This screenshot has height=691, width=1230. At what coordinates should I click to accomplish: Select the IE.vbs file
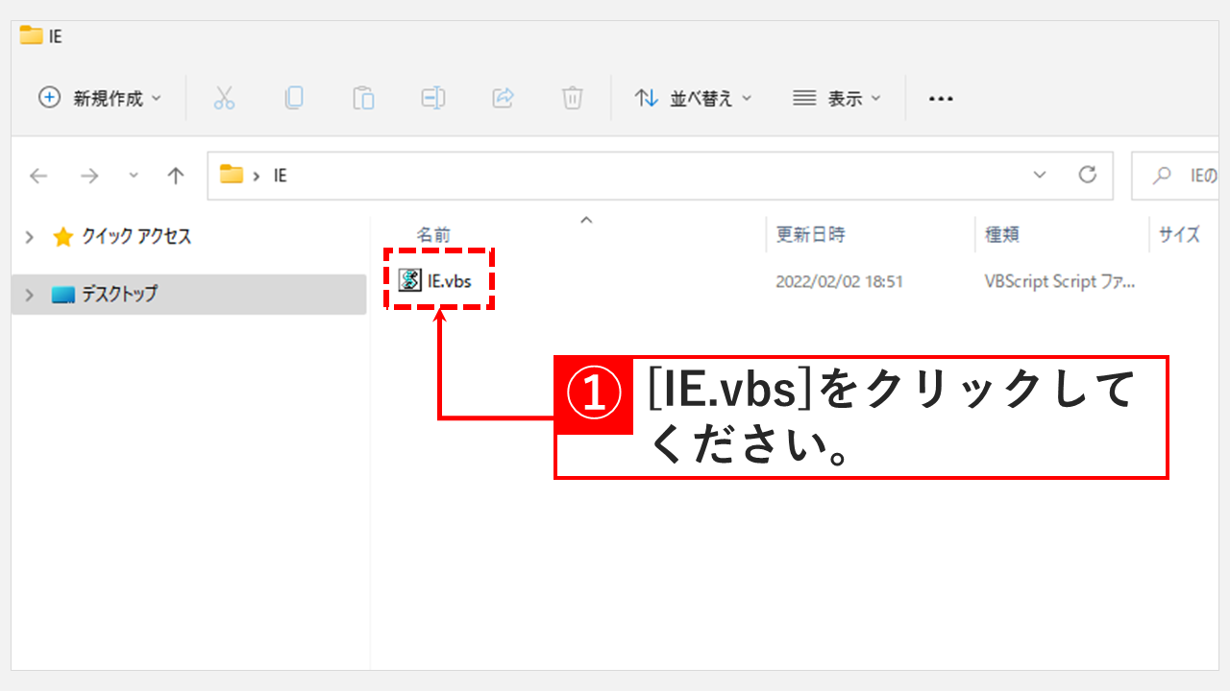coord(450,281)
